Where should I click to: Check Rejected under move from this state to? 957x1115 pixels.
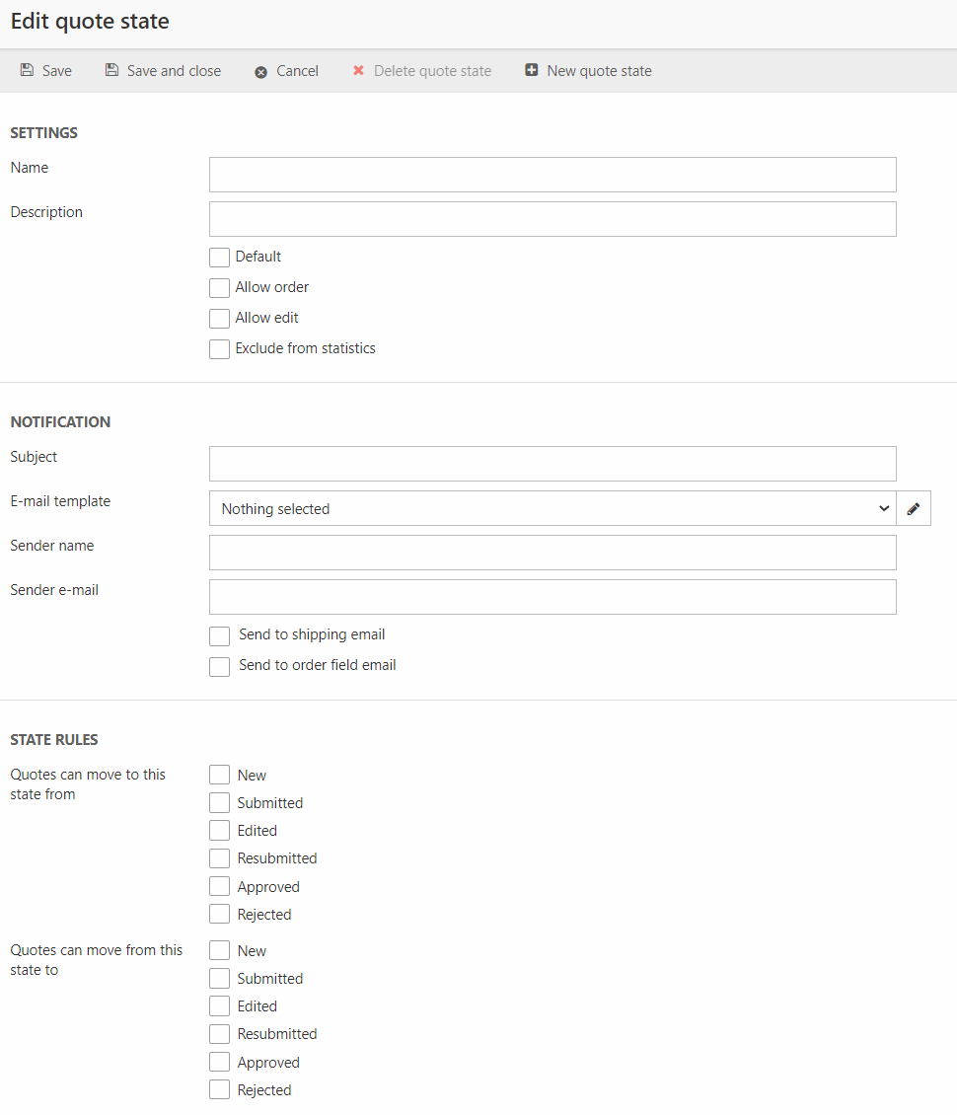coord(219,1090)
